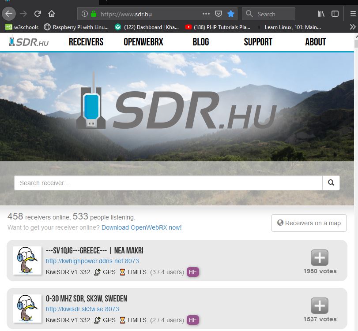Save page to Pocket icon
This screenshot has width=358, height=331.
pos(218,14)
